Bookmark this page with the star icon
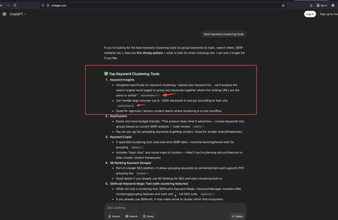This screenshot has height=220, width=338. [283, 5]
